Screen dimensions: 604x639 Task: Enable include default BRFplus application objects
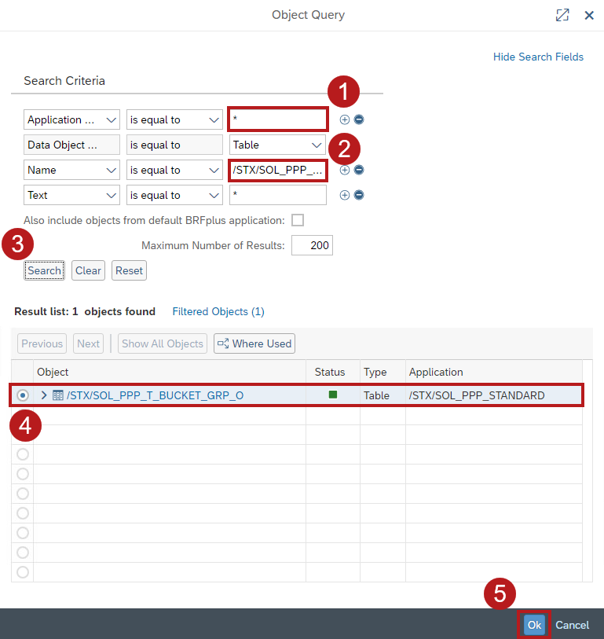click(x=298, y=220)
